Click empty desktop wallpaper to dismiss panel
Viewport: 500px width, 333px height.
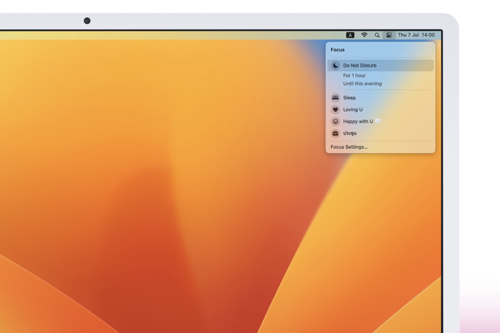click(x=175, y=175)
